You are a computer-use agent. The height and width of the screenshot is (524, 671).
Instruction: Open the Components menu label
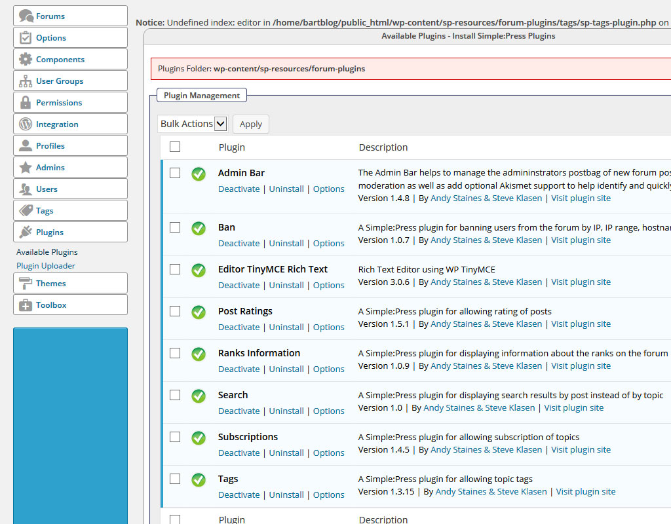point(60,60)
